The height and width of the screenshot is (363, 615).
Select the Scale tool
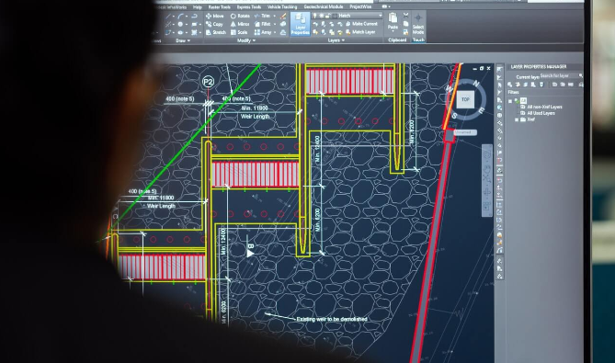pyautogui.click(x=239, y=32)
